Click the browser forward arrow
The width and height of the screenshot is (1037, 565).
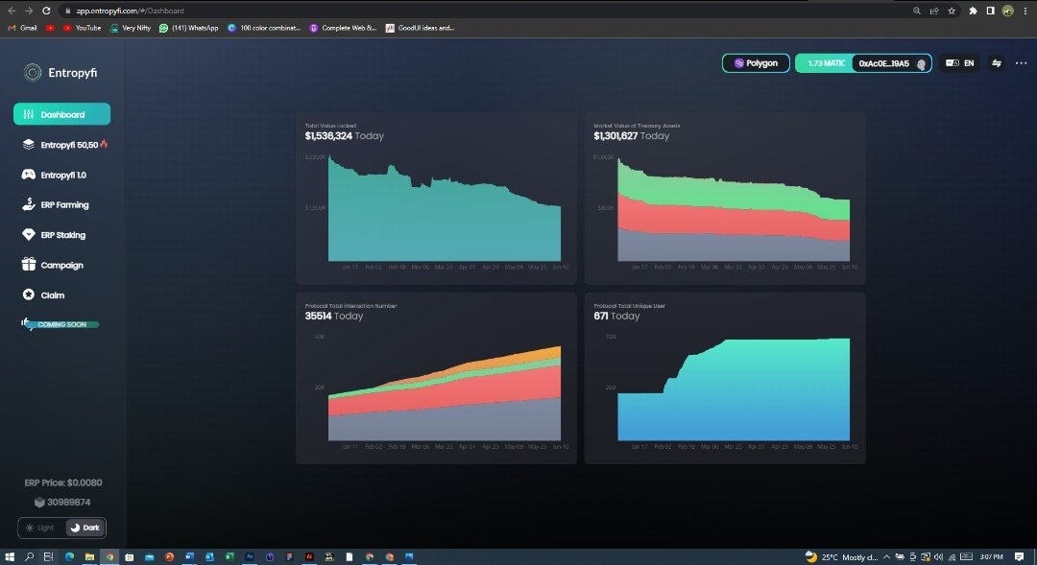[29, 11]
